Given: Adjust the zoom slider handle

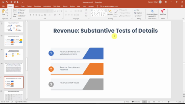Looking at the screenshot, I should (x=169, y=102).
